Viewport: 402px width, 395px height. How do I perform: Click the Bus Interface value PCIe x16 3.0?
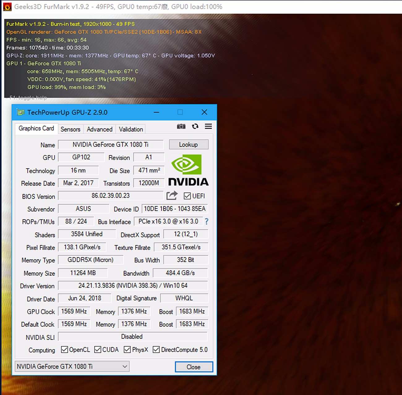coord(168,221)
